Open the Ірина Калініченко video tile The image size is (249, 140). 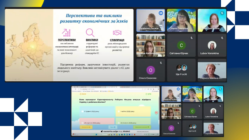pyautogui.click(x=151, y=45)
